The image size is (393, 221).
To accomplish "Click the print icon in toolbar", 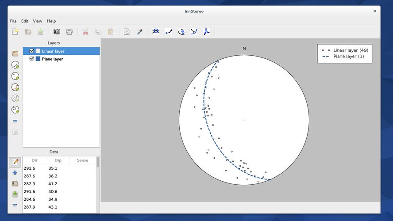I will [x=69, y=32].
